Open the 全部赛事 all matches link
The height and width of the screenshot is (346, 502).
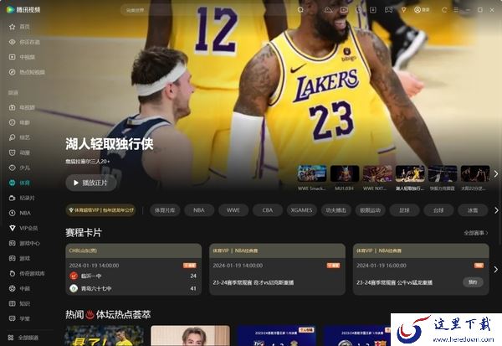point(476,233)
